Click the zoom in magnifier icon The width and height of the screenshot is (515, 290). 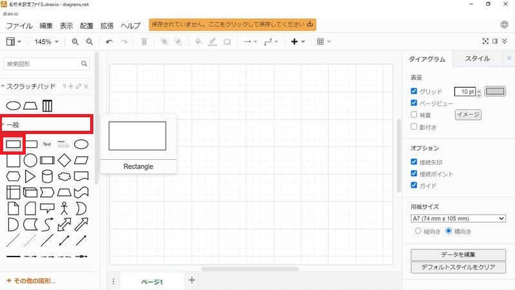[x=75, y=42]
